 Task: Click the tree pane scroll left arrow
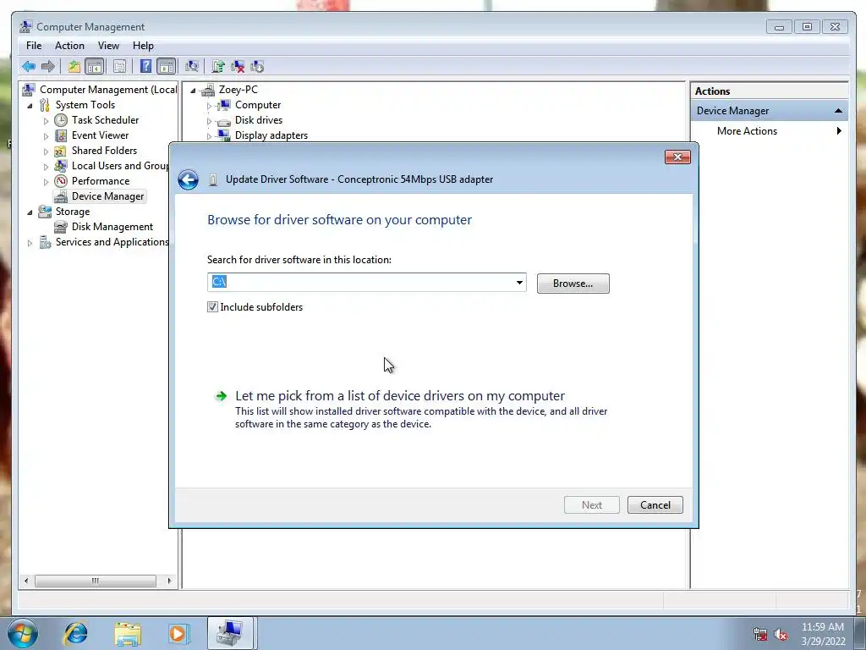click(x=26, y=581)
